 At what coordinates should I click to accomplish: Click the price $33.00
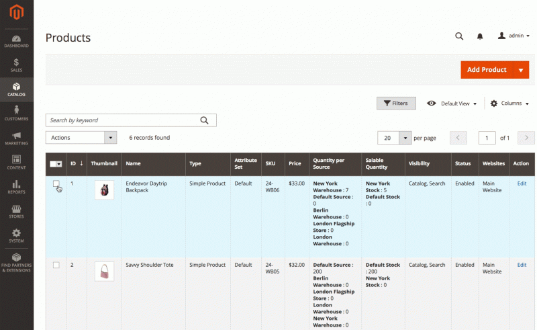pyautogui.click(x=297, y=183)
